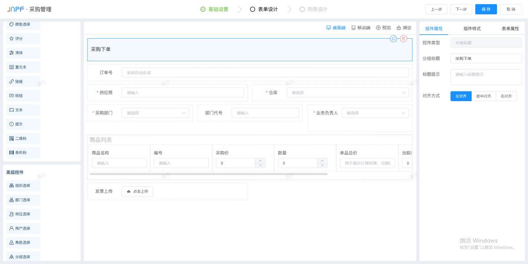
Task: Switch to mobile view mode
Action: pos(361,28)
